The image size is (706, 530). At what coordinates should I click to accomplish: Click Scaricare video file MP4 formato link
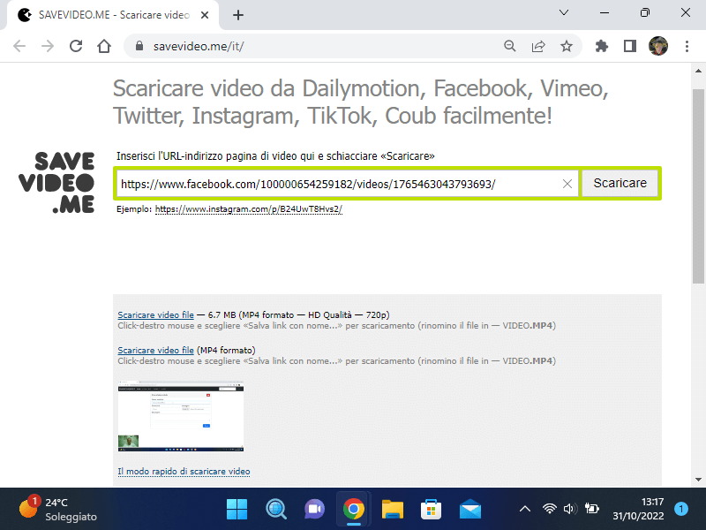156,350
